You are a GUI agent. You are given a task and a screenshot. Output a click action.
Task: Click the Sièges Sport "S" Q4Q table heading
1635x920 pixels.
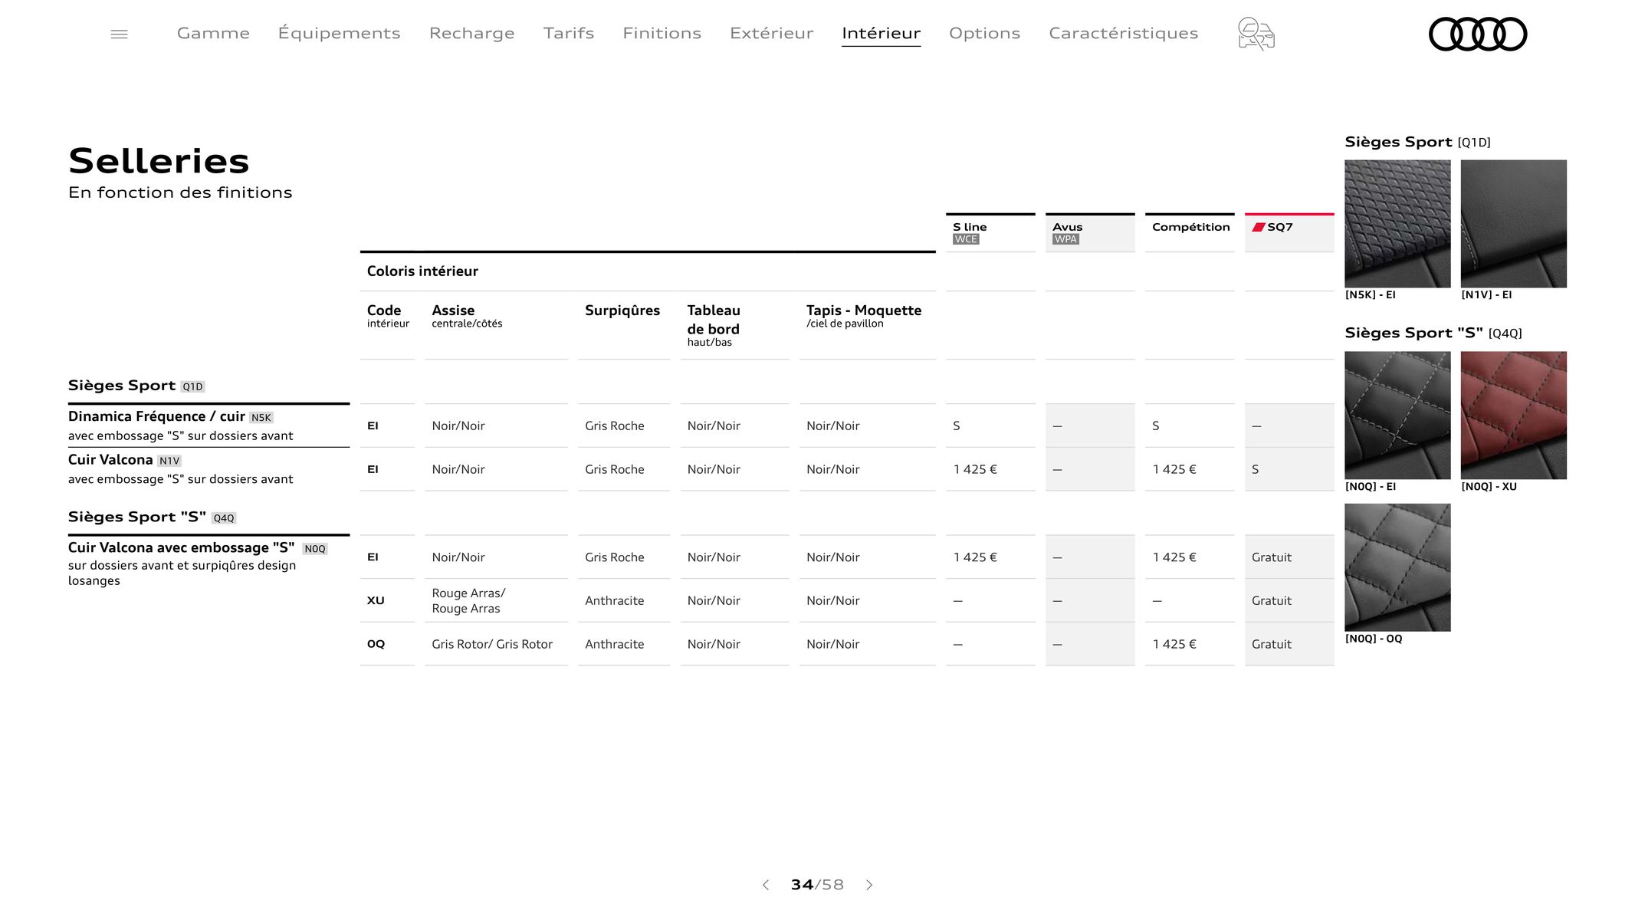[152, 517]
